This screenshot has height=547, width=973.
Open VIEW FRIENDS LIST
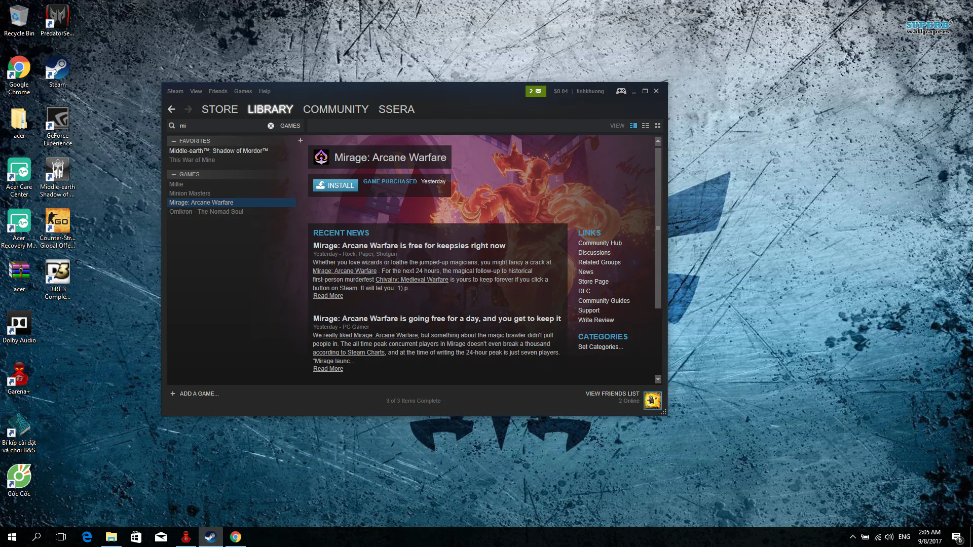[612, 394]
